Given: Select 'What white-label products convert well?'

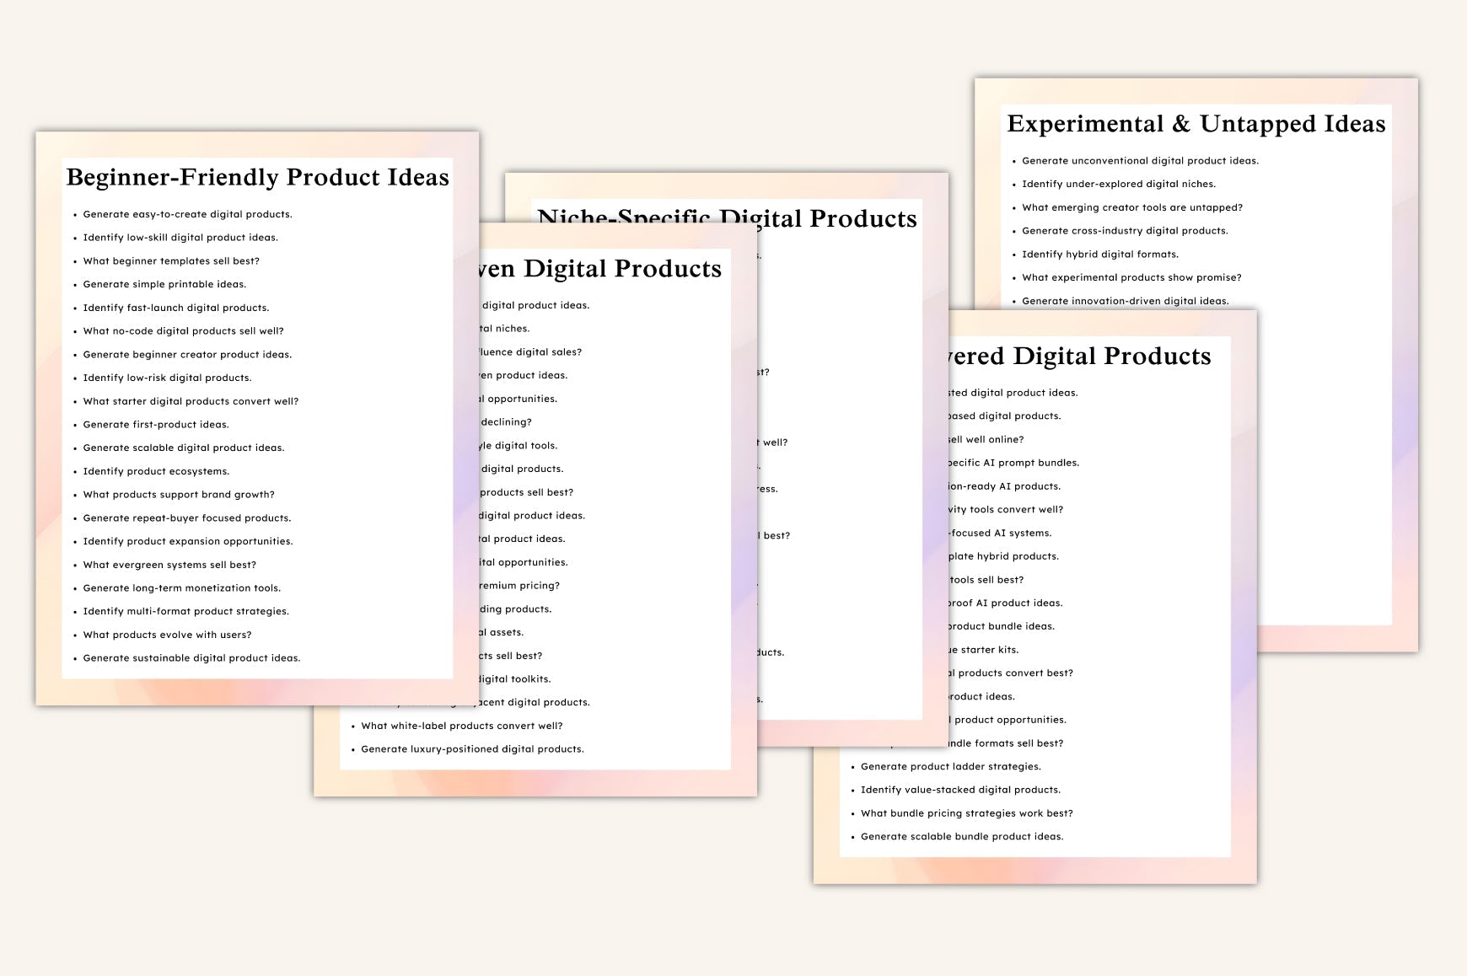Looking at the screenshot, I should (x=462, y=726).
